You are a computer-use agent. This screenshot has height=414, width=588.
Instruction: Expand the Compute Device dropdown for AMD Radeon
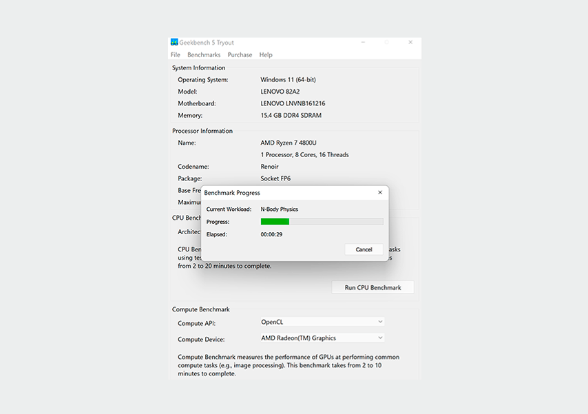(322, 338)
